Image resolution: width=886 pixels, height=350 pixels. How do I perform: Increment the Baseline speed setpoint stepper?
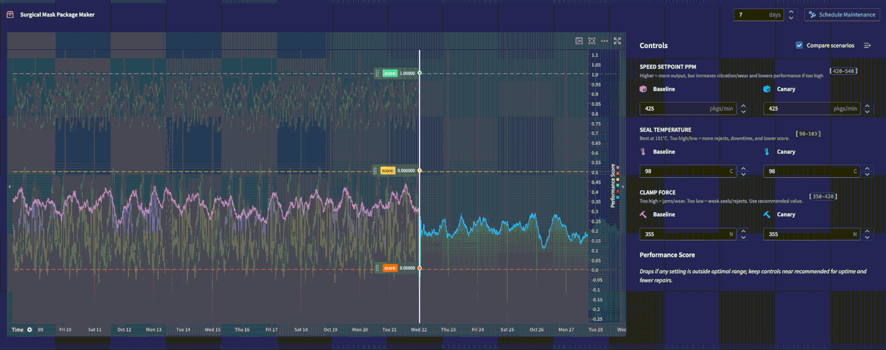click(744, 106)
